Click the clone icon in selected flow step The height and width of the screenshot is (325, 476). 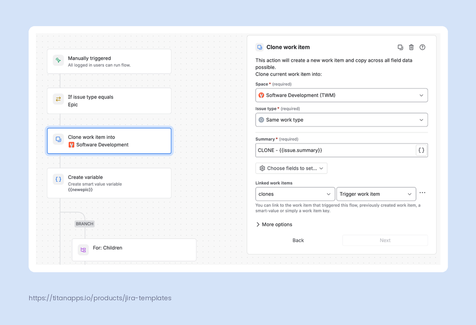pos(58,139)
